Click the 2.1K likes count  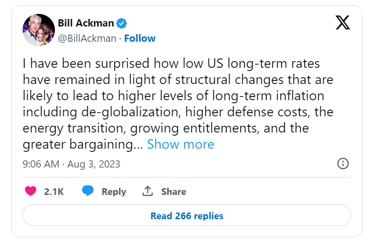coord(54,192)
